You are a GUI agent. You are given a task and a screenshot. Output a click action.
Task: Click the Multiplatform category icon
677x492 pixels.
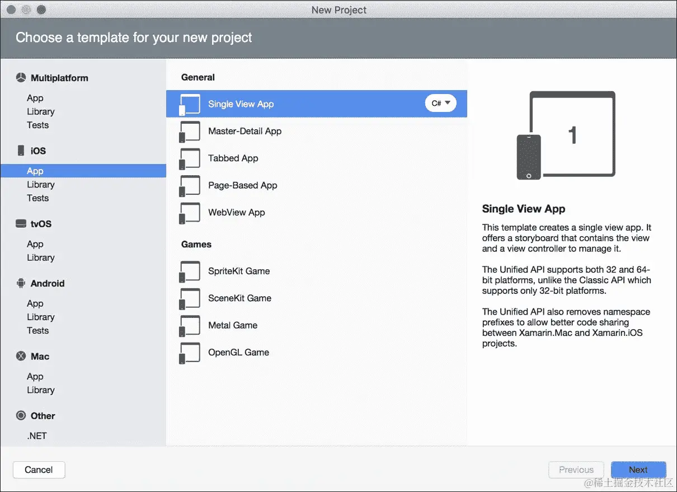click(21, 78)
